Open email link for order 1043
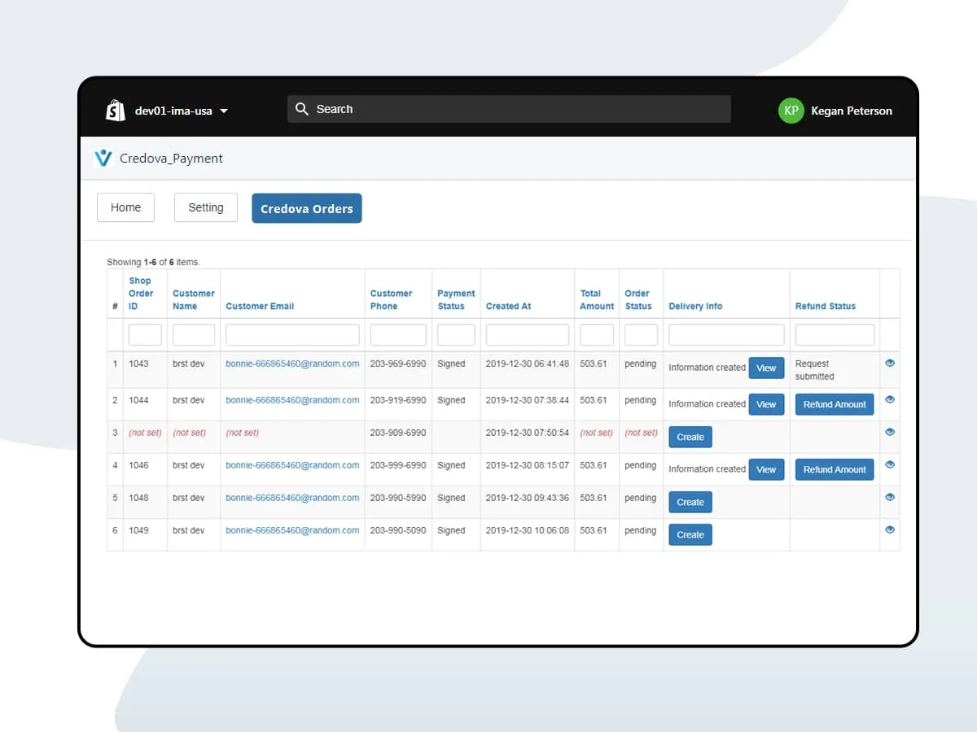977x732 pixels. [x=292, y=364]
